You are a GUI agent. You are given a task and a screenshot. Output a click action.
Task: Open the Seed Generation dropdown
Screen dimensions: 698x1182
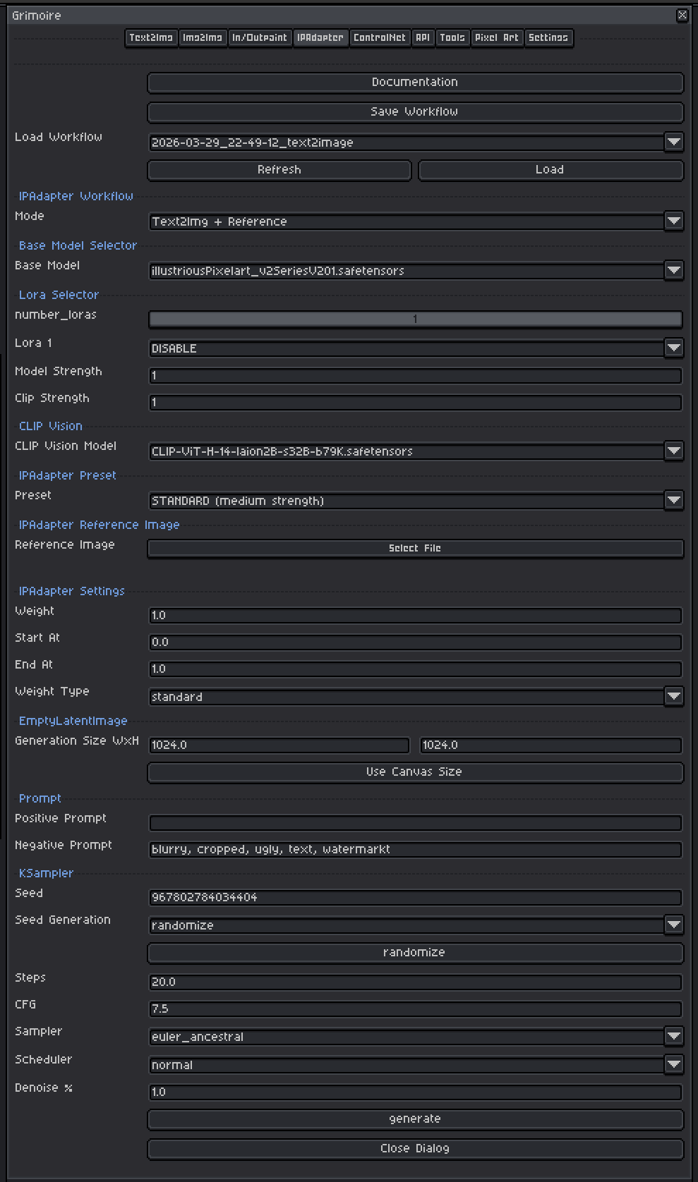[x=416, y=925]
